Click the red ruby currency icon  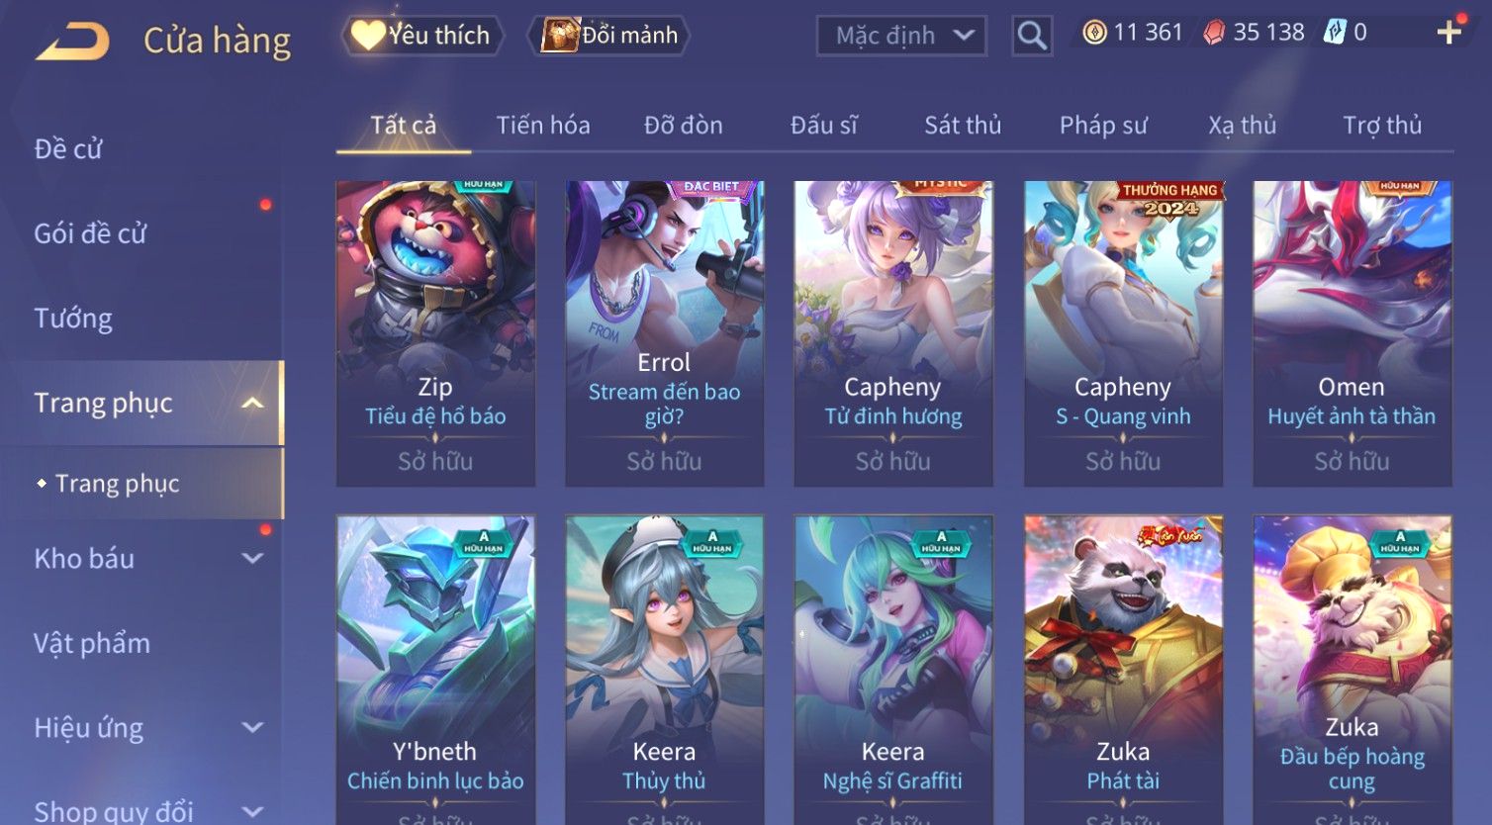tap(1214, 33)
